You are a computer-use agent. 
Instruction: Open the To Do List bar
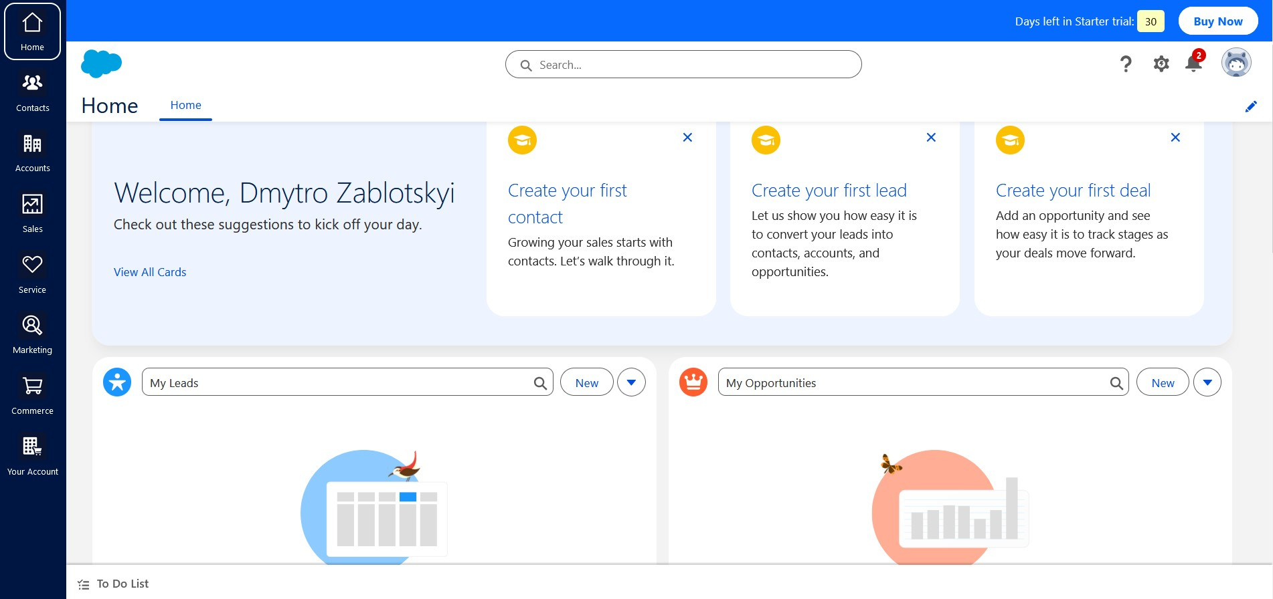669,583
